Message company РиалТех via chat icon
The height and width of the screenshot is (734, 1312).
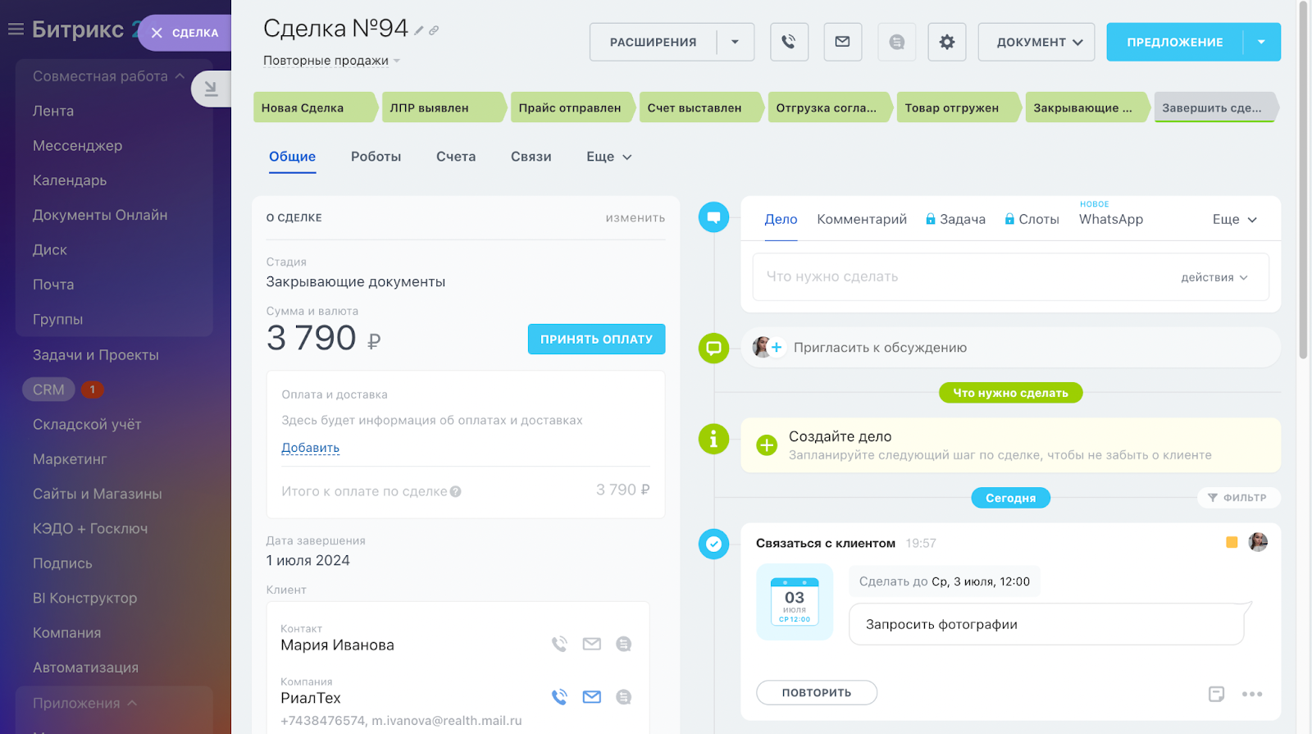point(624,697)
